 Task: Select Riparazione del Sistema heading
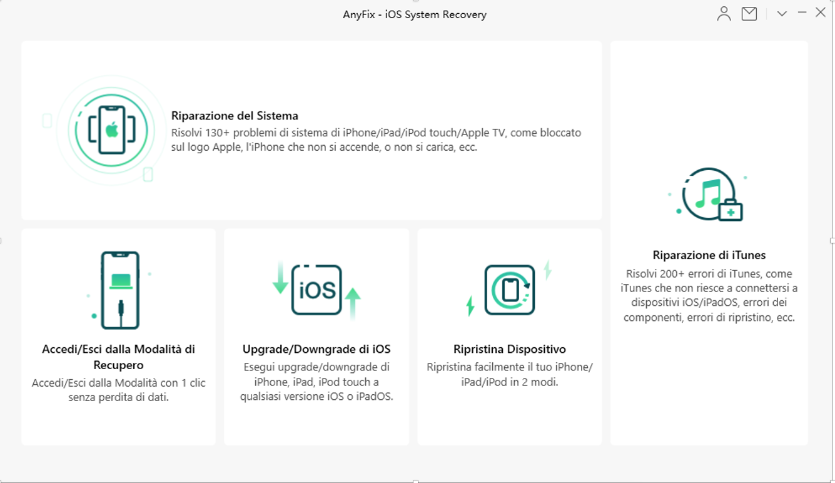(x=235, y=116)
